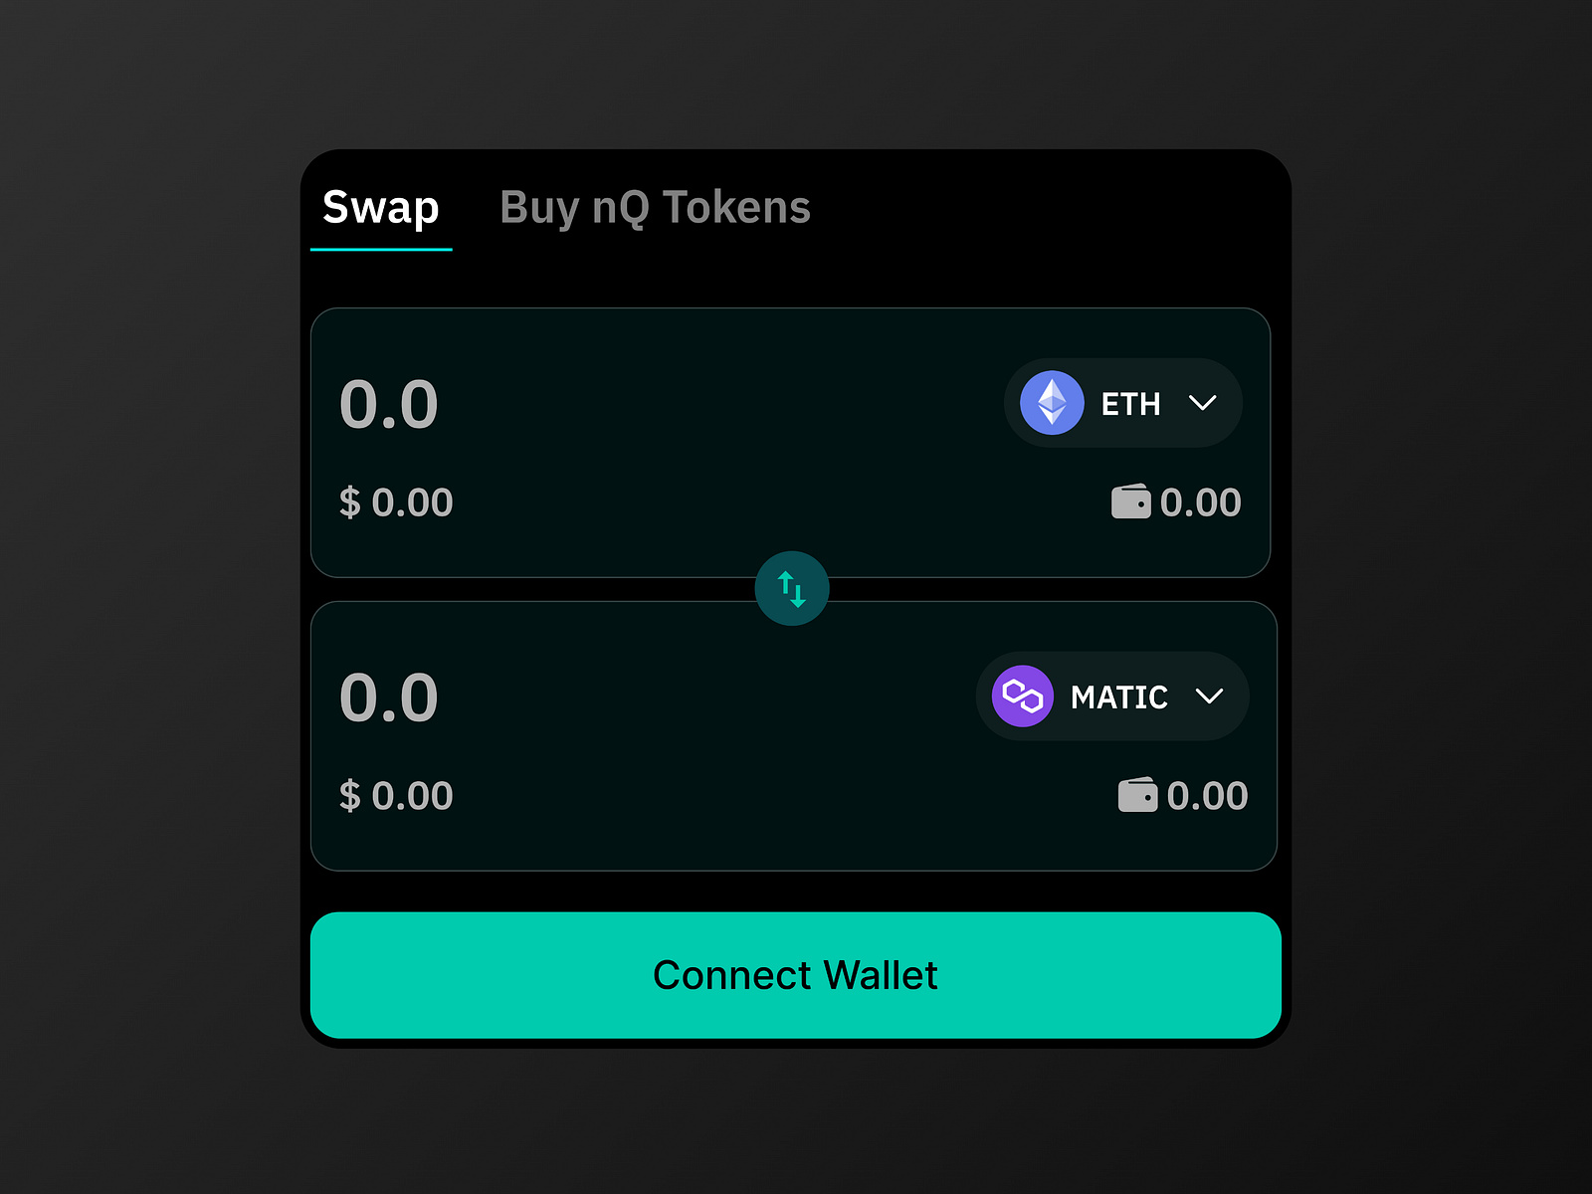The height and width of the screenshot is (1194, 1592).
Task: Open the ETH token selector dropdown
Action: (x=1122, y=403)
